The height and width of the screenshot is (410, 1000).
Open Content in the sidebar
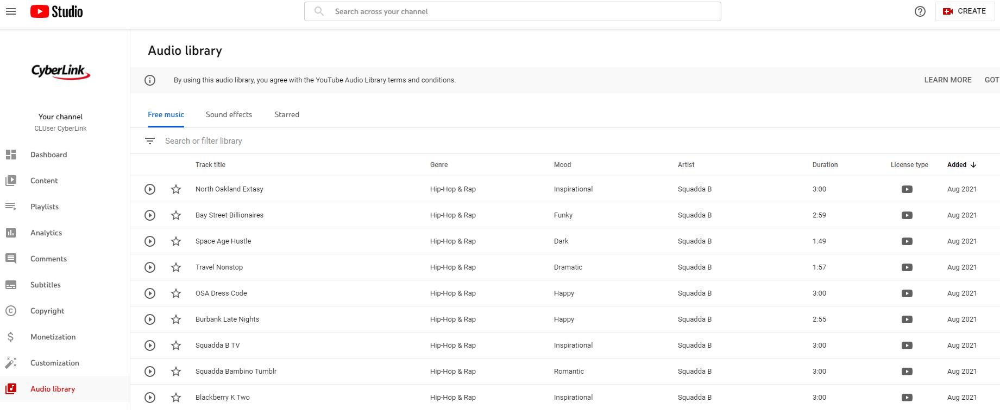(65, 181)
